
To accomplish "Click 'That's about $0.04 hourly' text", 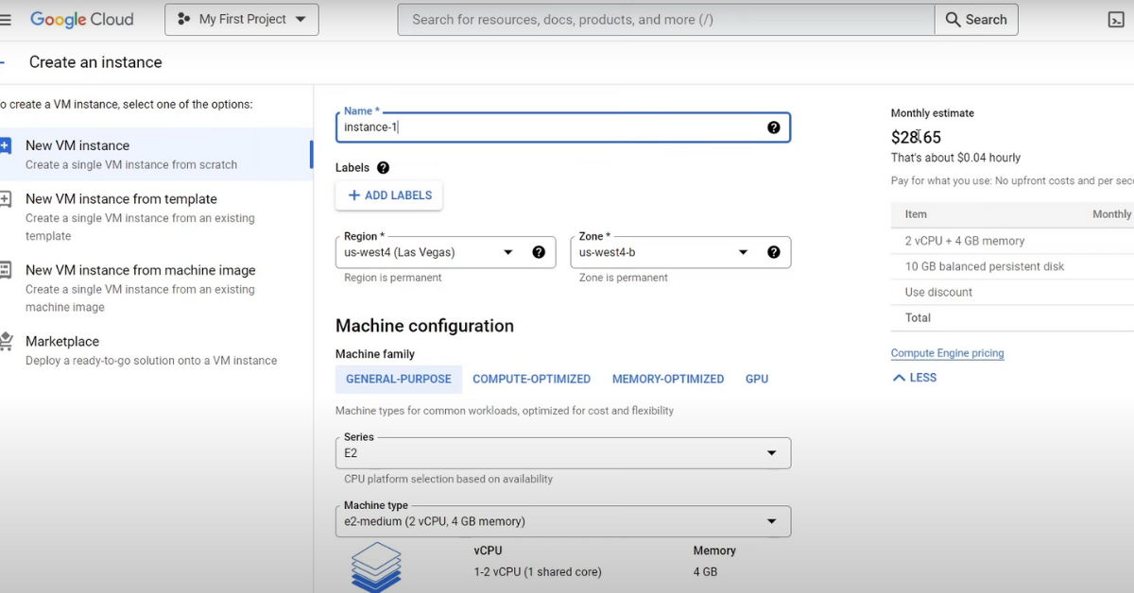I will (x=955, y=158).
